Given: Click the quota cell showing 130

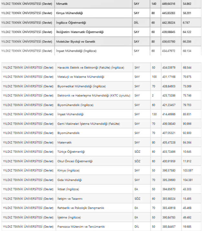Looking at the screenshot, I should pyautogui.click(x=154, y=114).
